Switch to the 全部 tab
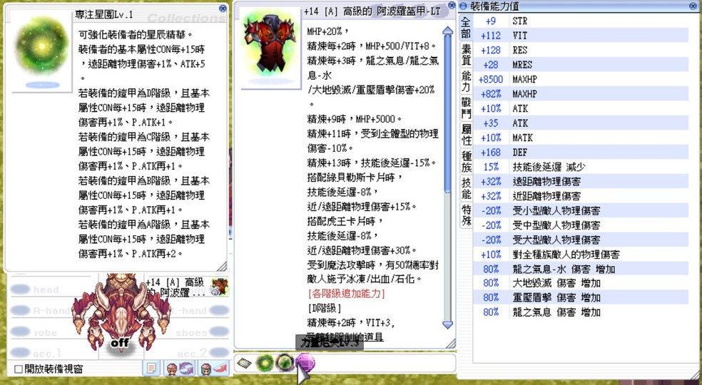 pyautogui.click(x=466, y=28)
